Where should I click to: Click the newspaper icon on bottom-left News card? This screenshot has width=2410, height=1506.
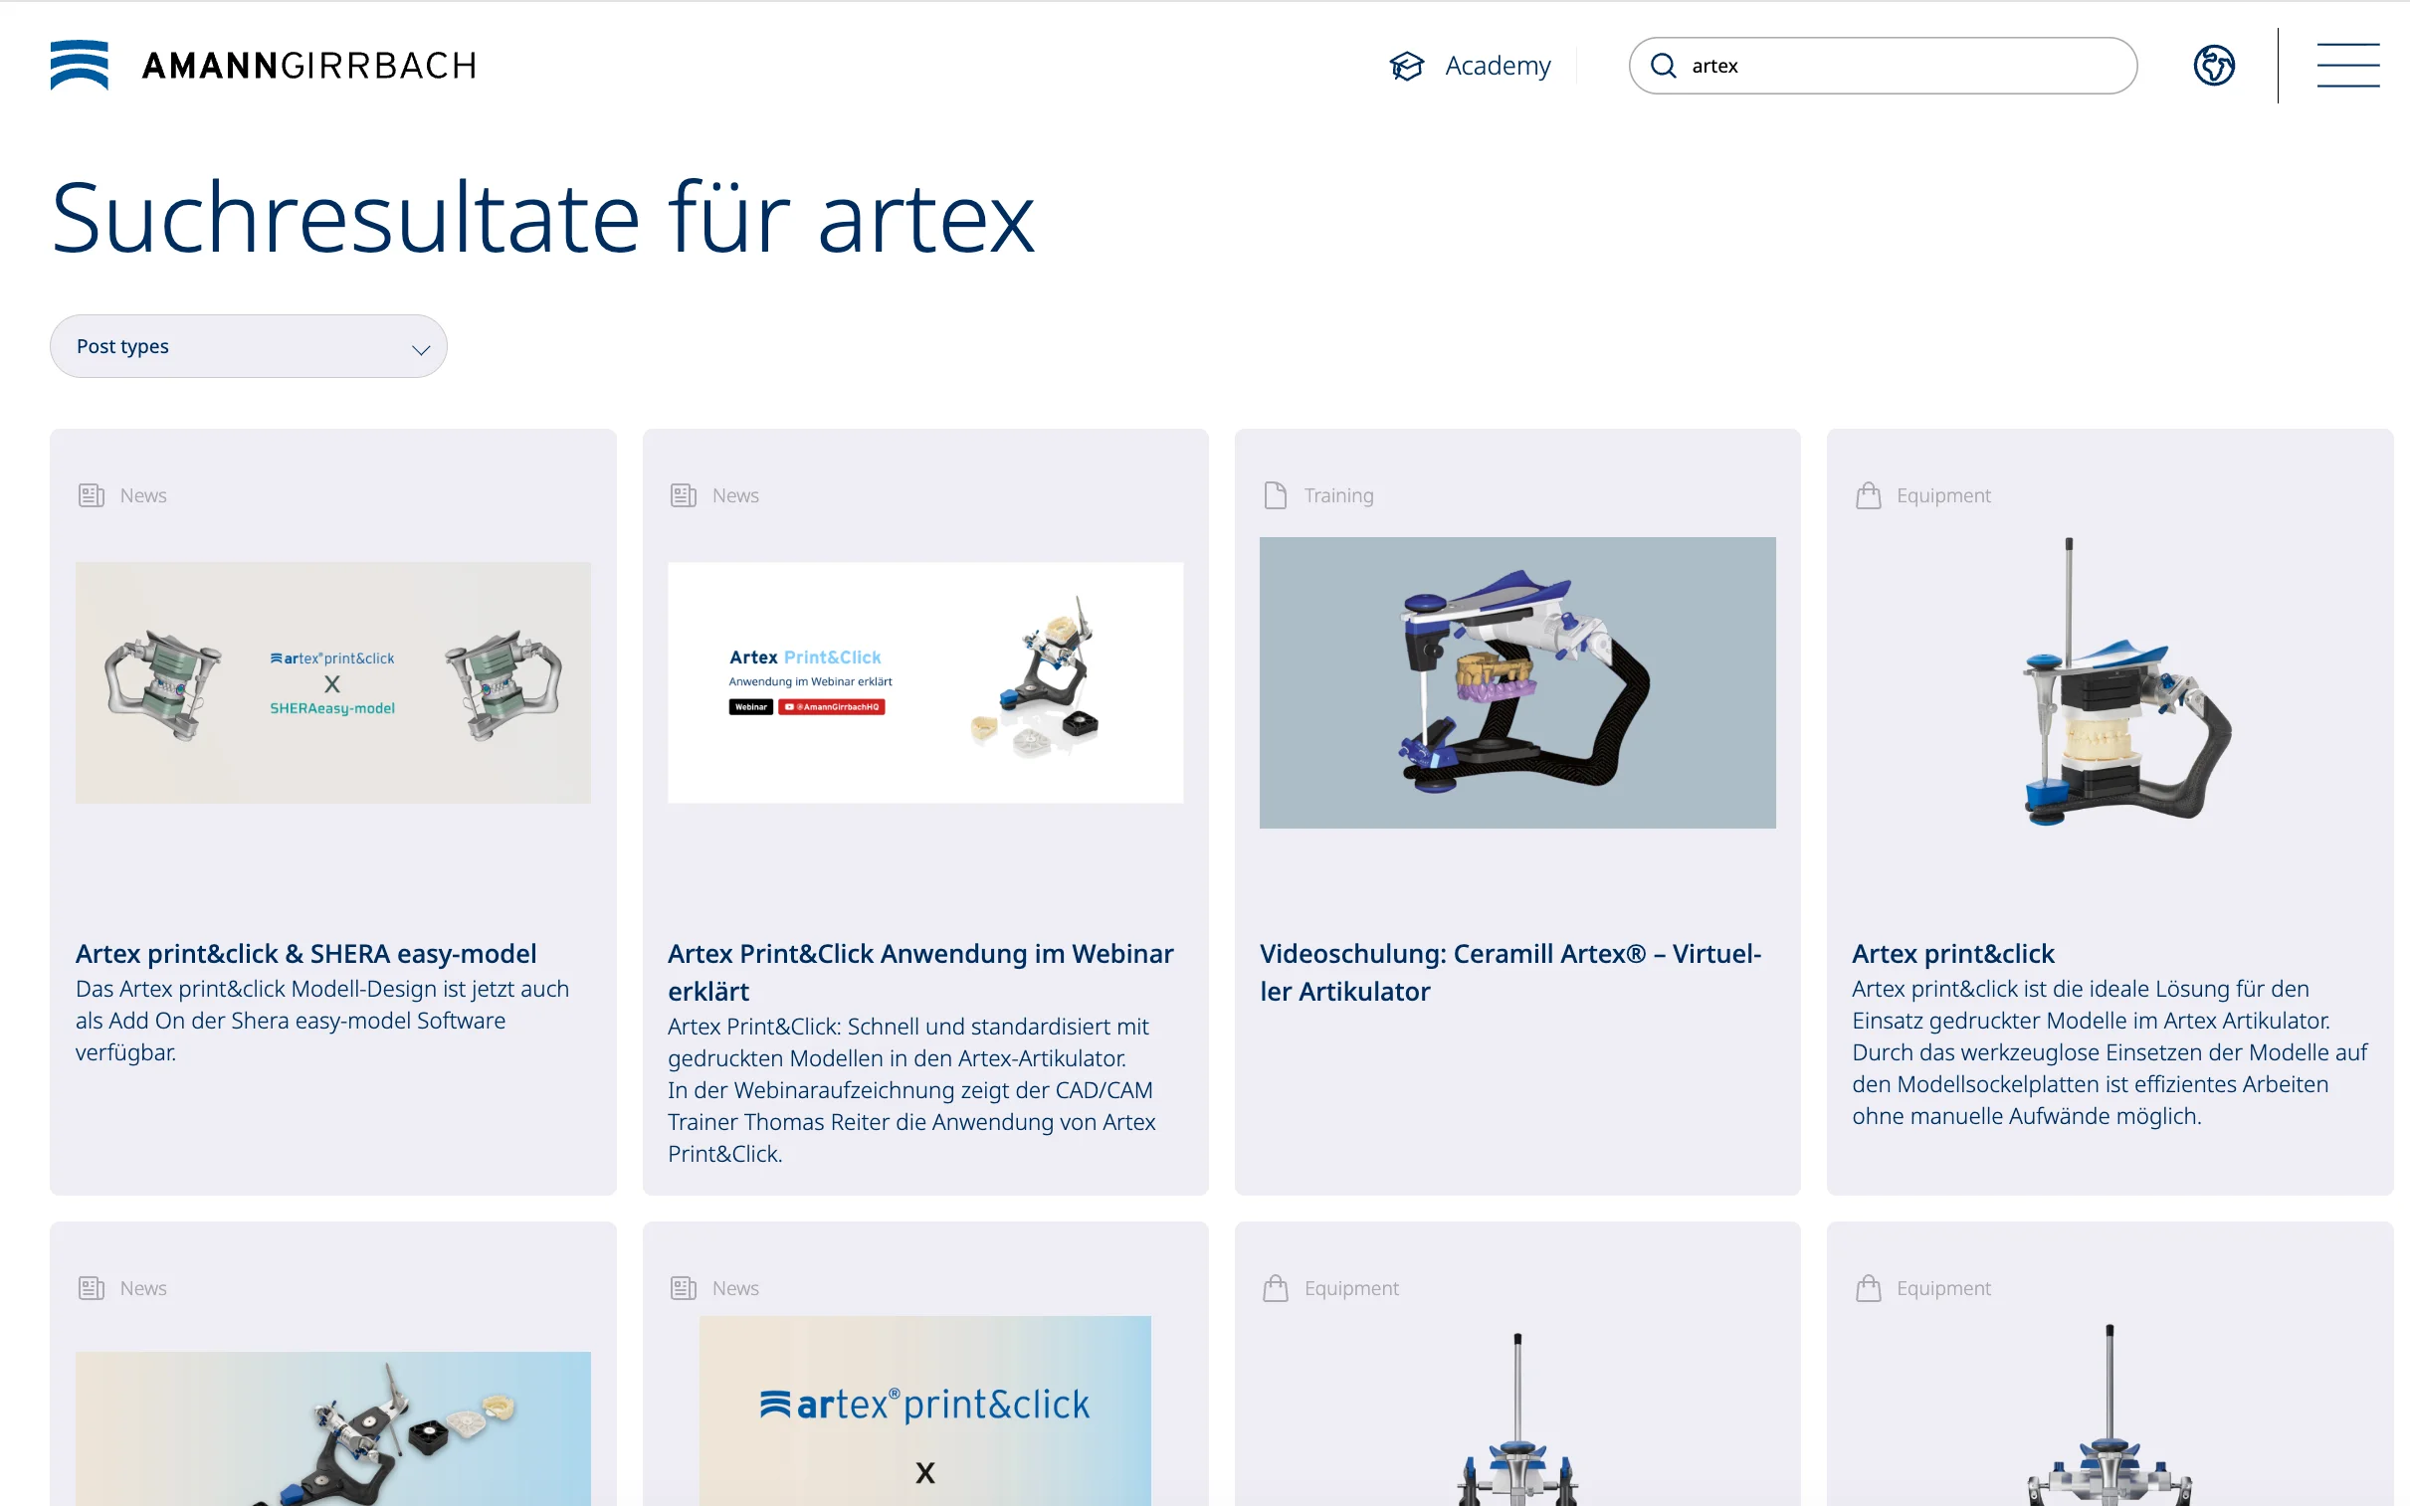point(91,1288)
